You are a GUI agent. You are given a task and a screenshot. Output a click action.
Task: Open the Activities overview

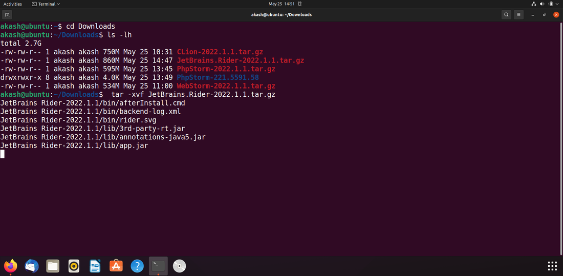[x=13, y=4]
